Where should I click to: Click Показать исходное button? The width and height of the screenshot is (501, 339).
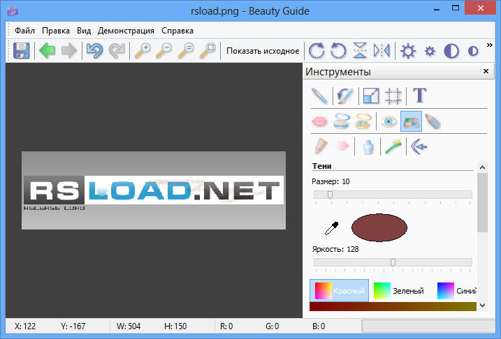[x=263, y=51]
